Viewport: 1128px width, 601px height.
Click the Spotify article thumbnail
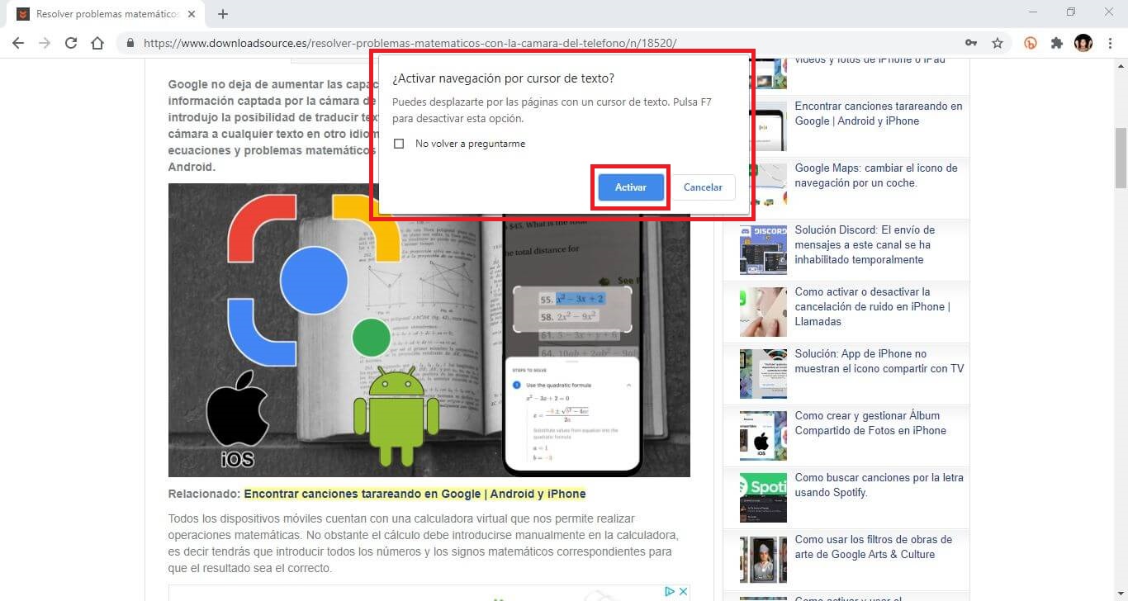(763, 498)
